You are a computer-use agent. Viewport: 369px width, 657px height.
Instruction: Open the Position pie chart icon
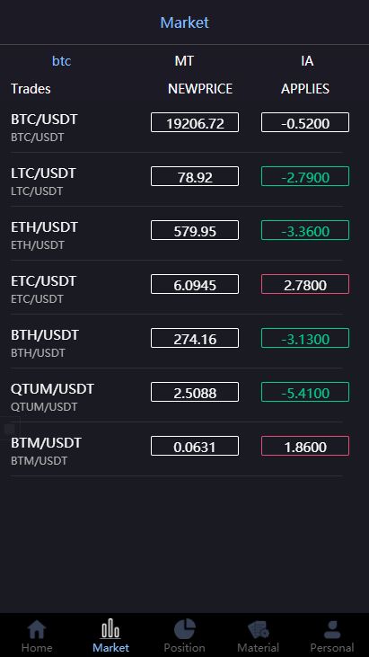tap(185, 629)
